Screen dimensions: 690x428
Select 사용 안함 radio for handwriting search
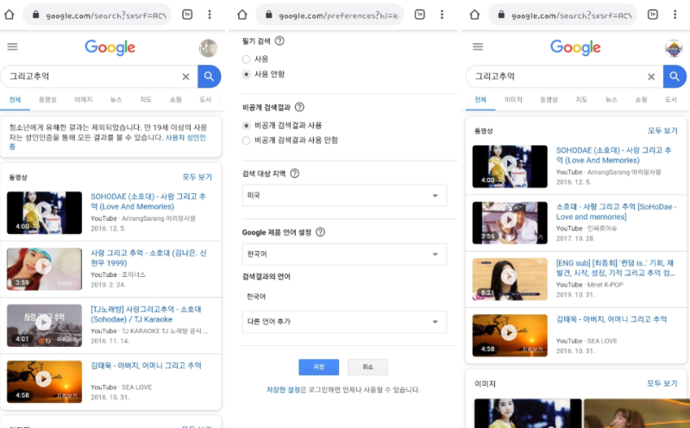(247, 74)
